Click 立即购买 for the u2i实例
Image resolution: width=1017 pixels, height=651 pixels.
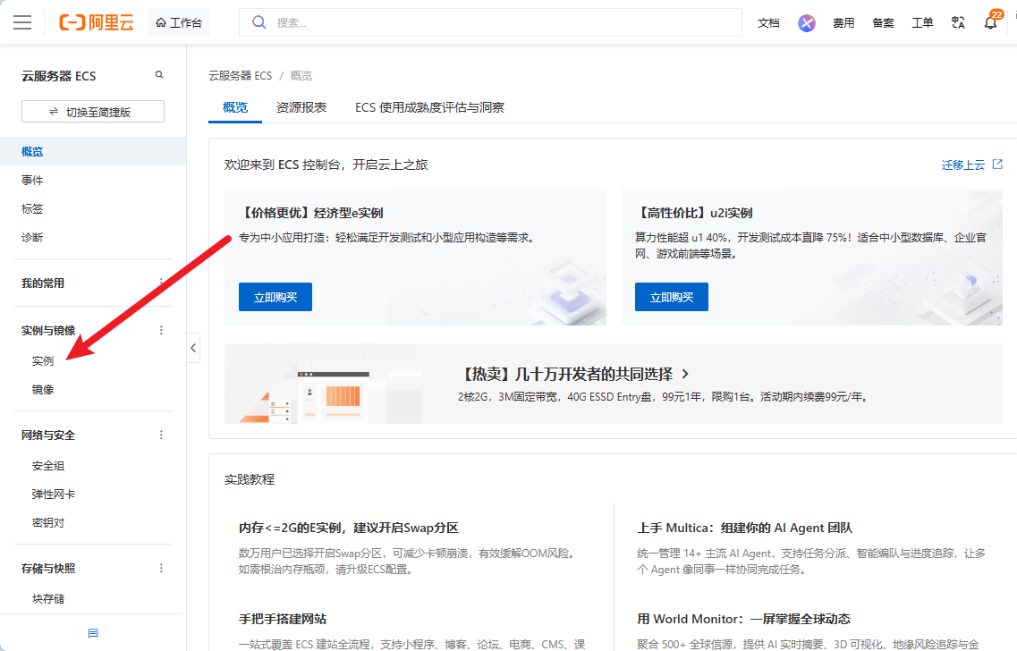pyautogui.click(x=672, y=297)
